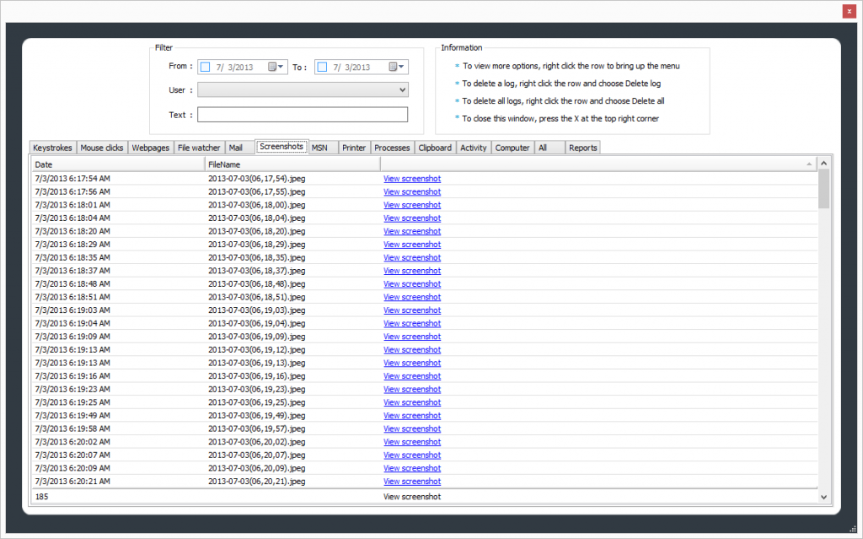Image resolution: width=863 pixels, height=539 pixels.
Task: Click the scroll down arrow of list
Action: coord(824,498)
